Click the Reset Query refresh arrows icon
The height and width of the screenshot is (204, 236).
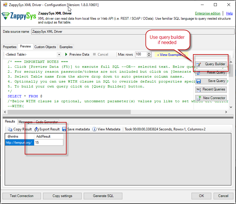[x=199, y=73]
